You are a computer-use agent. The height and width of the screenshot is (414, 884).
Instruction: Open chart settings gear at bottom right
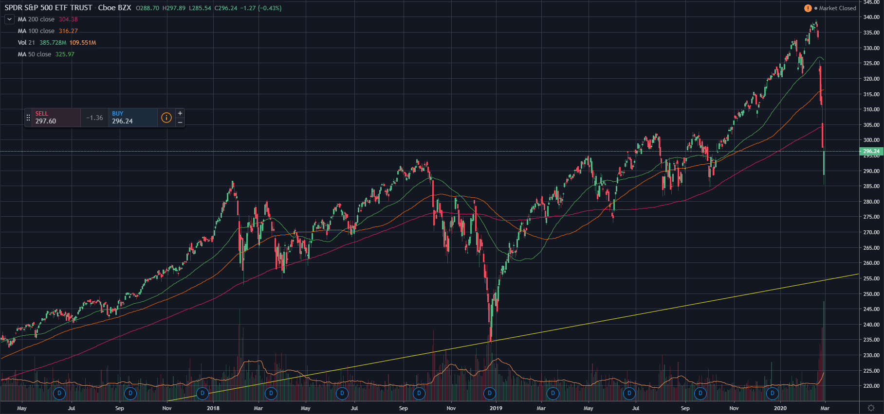tap(871, 408)
